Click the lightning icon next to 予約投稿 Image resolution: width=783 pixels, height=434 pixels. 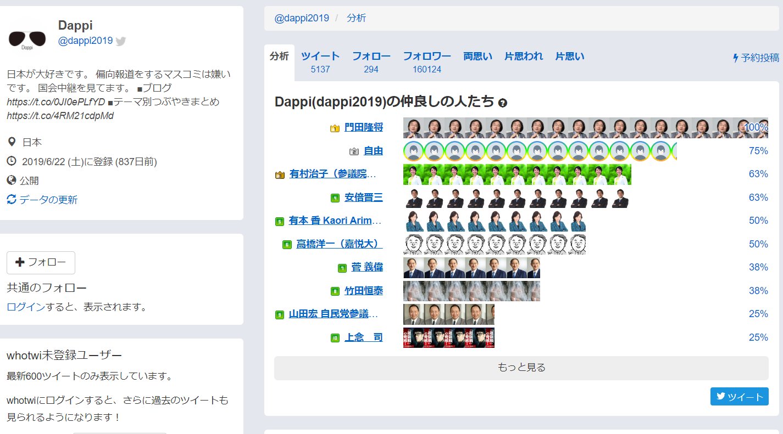736,58
